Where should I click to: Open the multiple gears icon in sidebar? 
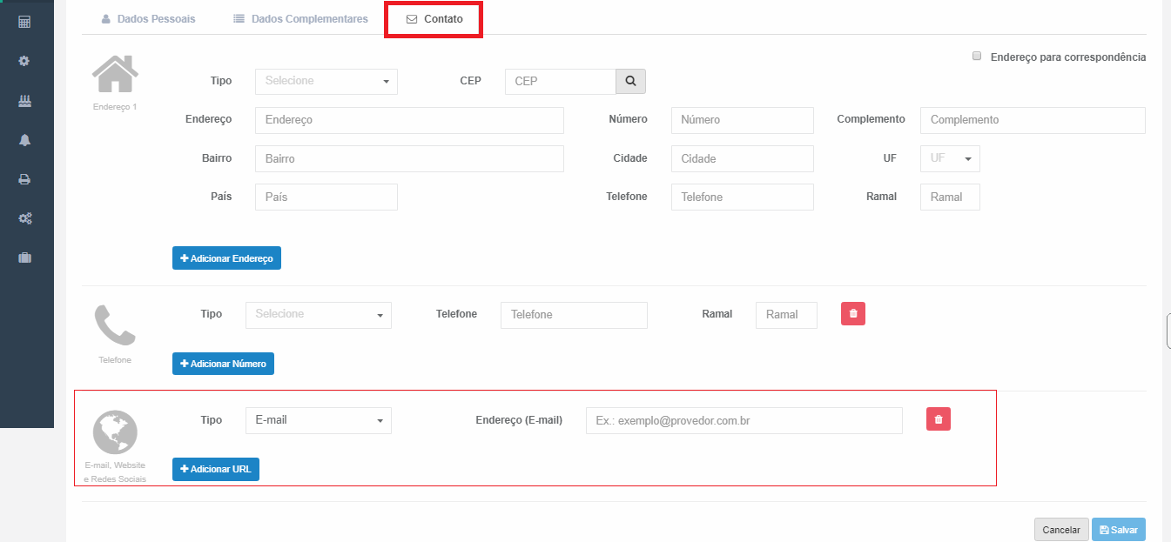click(x=24, y=218)
